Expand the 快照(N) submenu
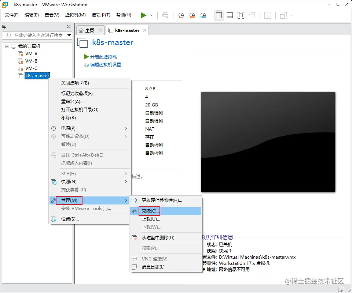This screenshot has width=352, height=293. 90,182
